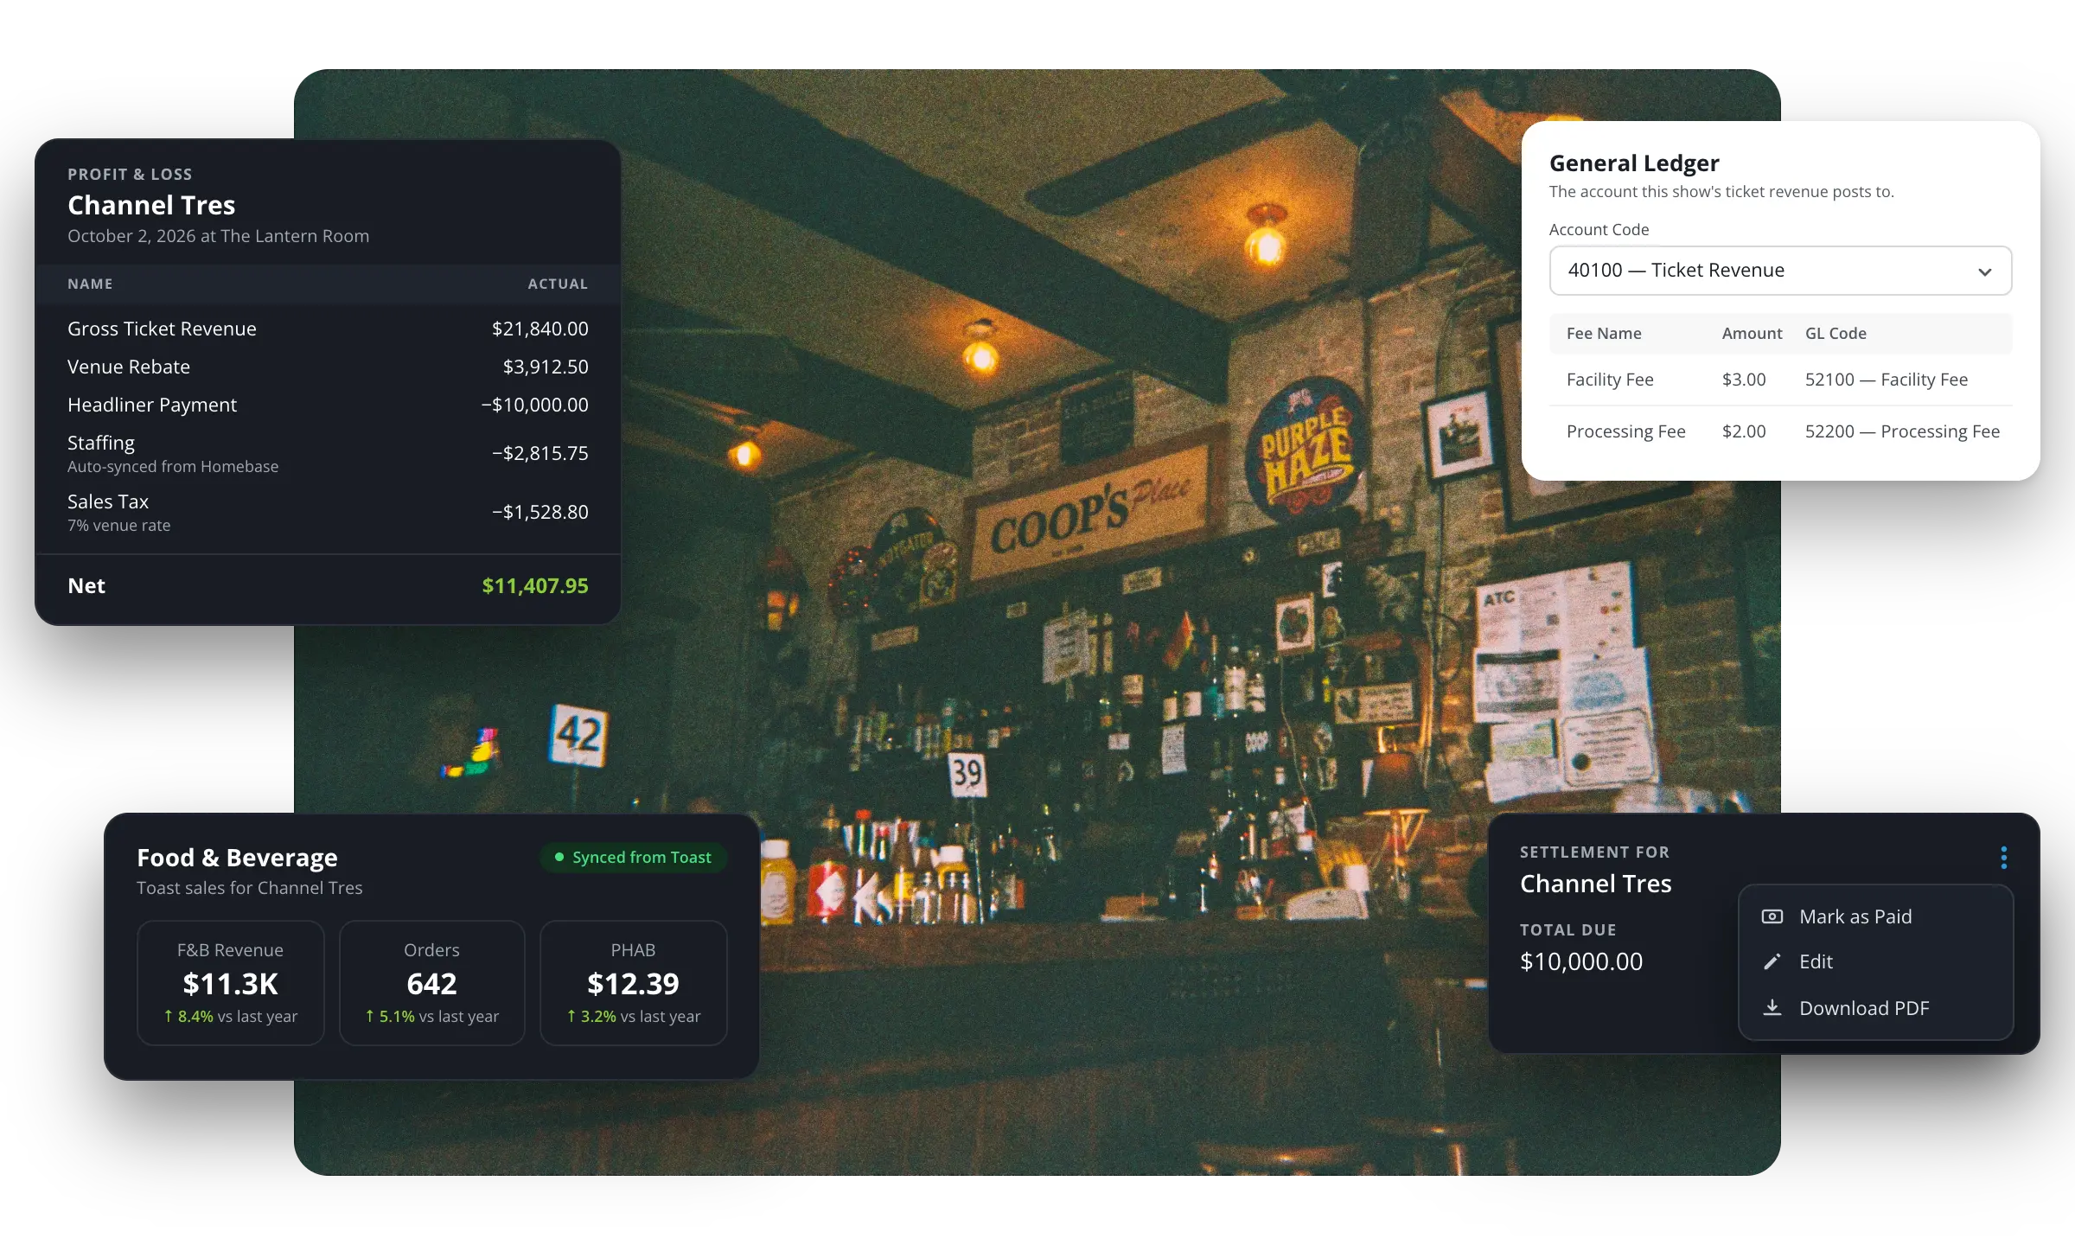Click the up arrow beside 5.1%
The height and width of the screenshot is (1245, 2075).
[370, 1016]
